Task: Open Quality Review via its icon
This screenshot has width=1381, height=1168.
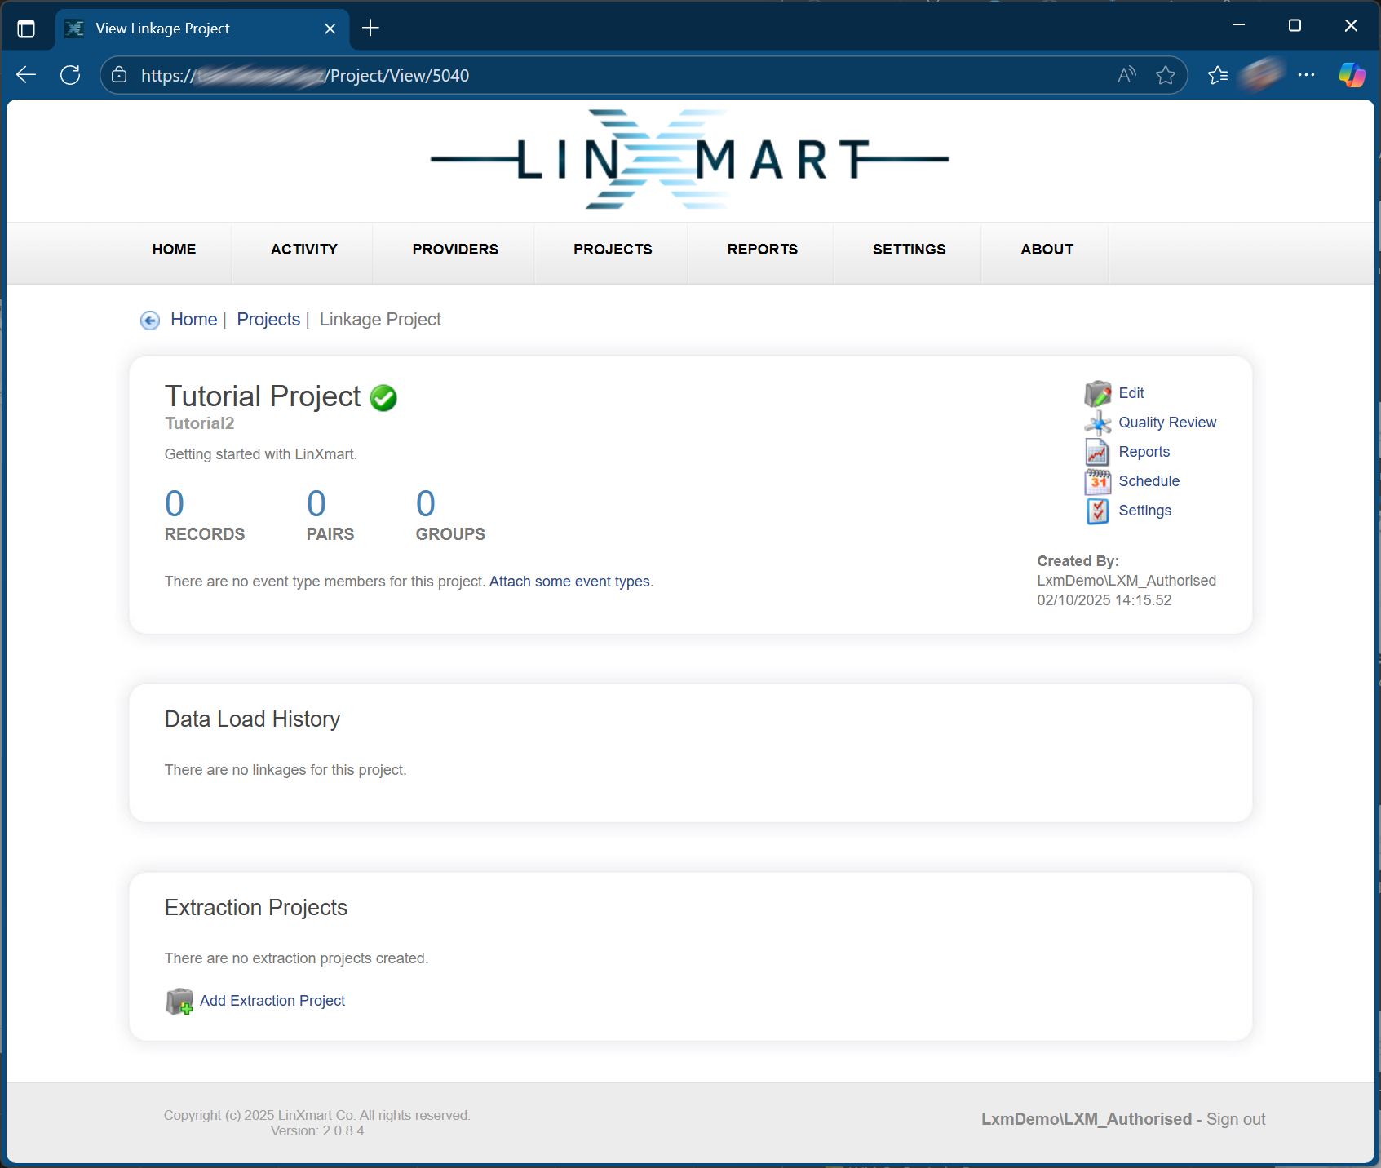Action: tap(1097, 423)
